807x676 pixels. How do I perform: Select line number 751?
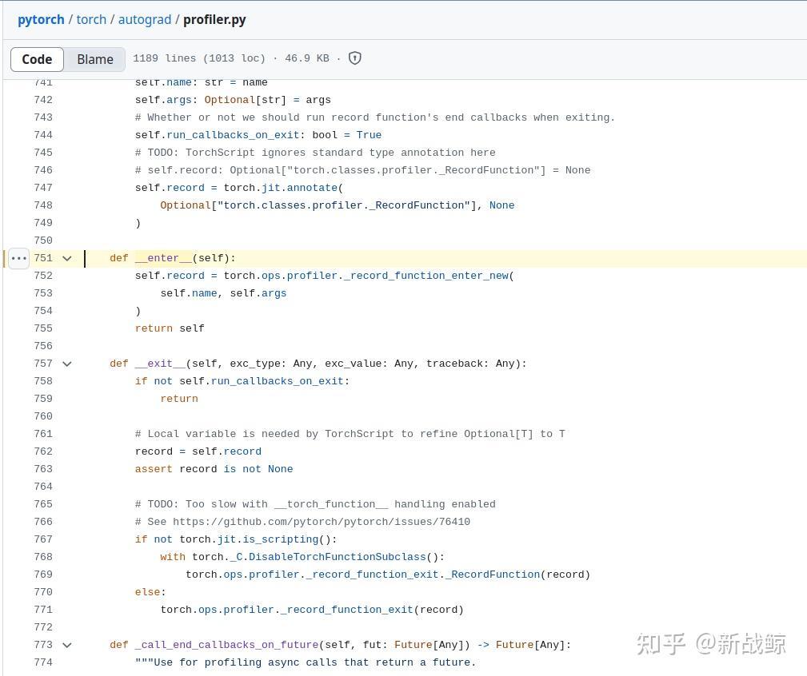click(42, 258)
